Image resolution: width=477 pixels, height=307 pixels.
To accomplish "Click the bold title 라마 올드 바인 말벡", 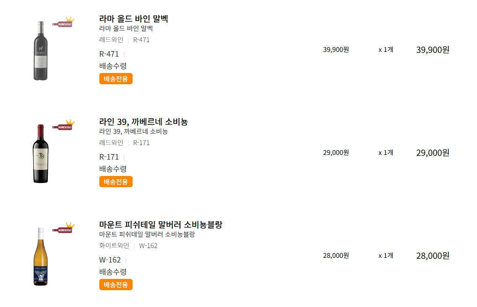I will click(134, 19).
